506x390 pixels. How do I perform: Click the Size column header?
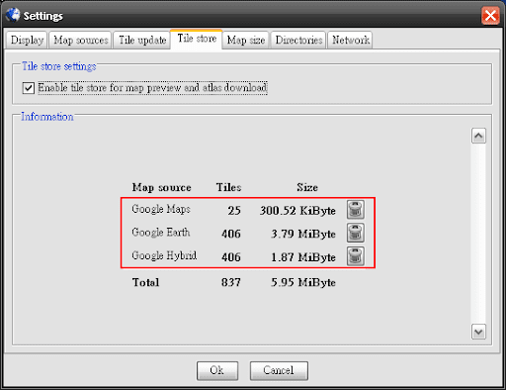point(307,187)
